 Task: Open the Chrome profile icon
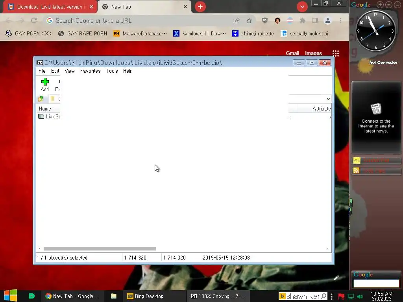click(328, 20)
